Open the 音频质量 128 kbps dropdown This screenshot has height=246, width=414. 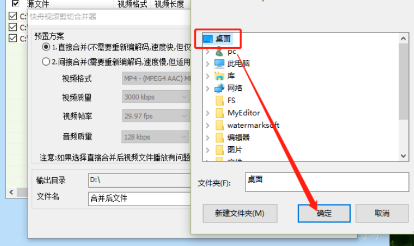(156, 137)
